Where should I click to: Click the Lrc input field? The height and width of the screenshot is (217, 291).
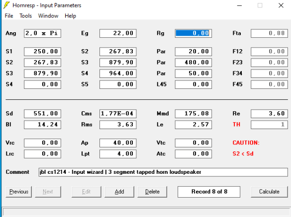42,154
